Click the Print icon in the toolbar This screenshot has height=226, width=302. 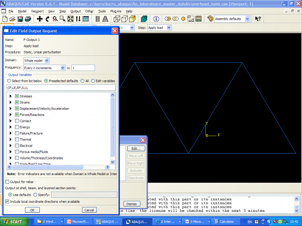(28, 19)
